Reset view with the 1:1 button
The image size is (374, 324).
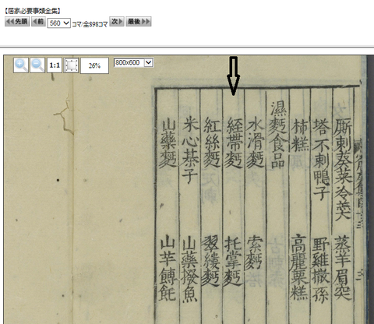click(55, 65)
